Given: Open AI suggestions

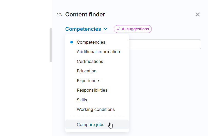Looking at the screenshot, I should [x=133, y=29].
